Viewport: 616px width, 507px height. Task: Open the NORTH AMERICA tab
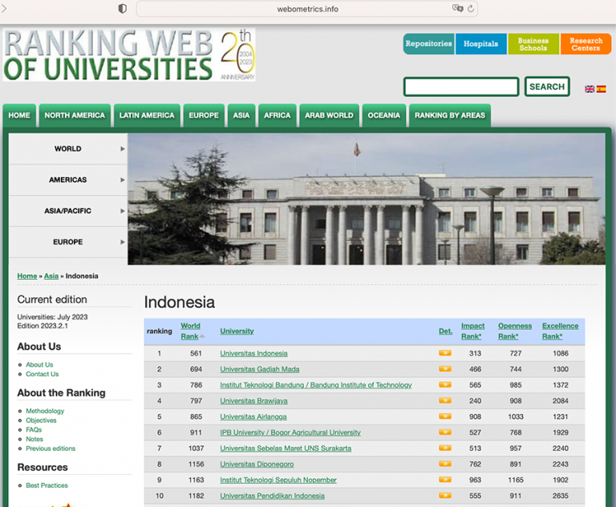[x=75, y=116]
